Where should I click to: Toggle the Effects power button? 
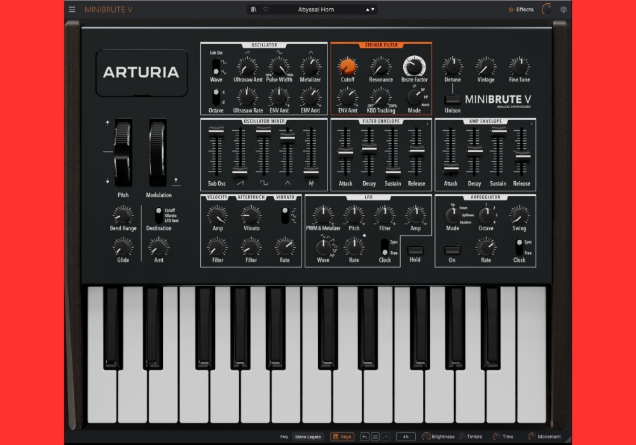(x=511, y=10)
